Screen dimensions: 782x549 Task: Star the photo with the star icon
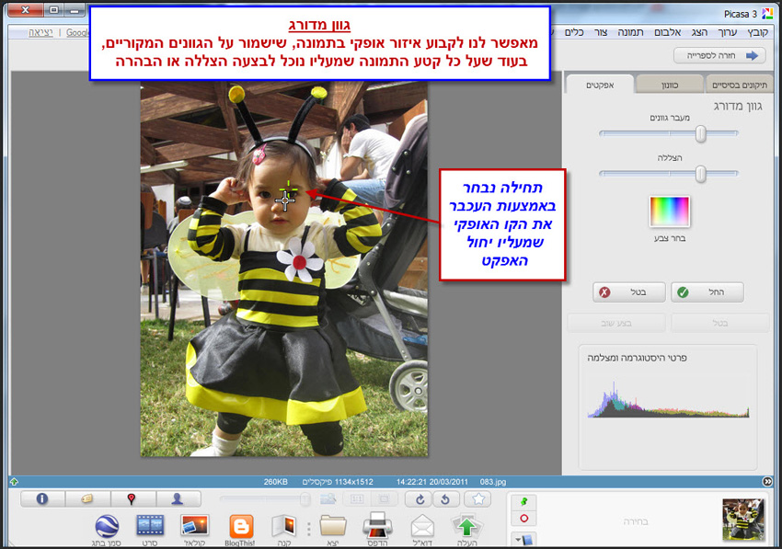tap(478, 498)
